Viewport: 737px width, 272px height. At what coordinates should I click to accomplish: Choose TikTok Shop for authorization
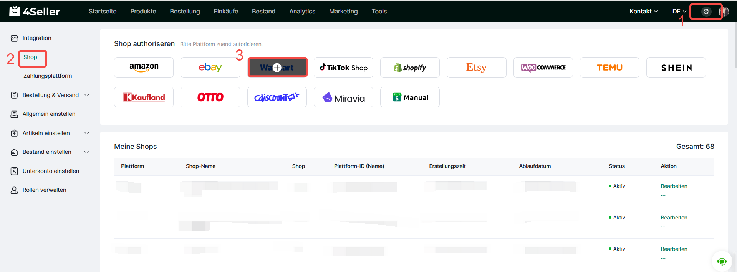(x=343, y=68)
